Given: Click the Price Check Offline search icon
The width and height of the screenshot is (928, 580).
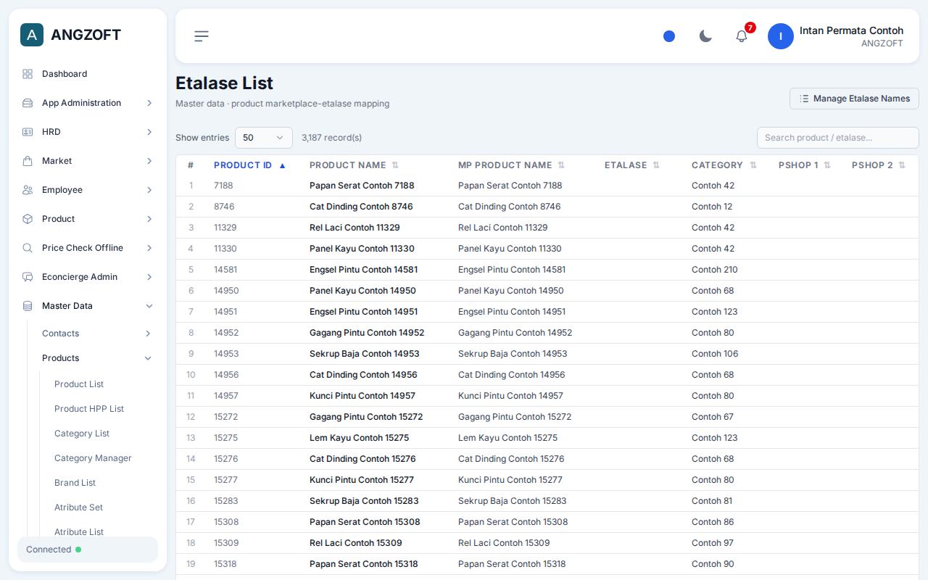Looking at the screenshot, I should point(28,248).
